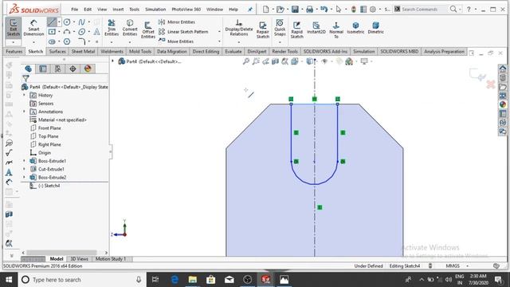Start Rapid Sketch mode
The image size is (510, 287).
coord(296,30)
